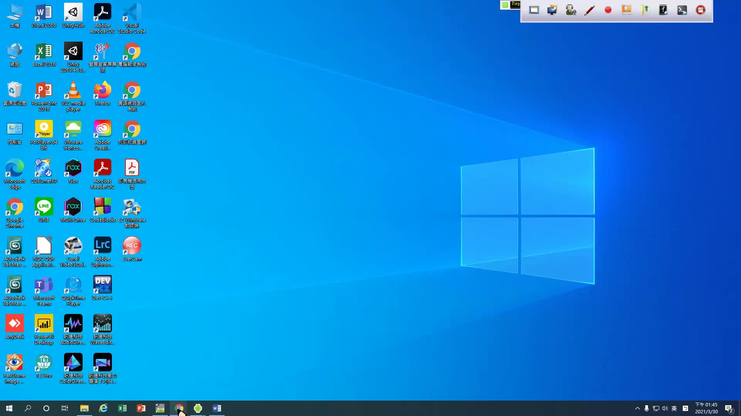Launch Adobe Creative Cloud shortcut

coord(102,136)
